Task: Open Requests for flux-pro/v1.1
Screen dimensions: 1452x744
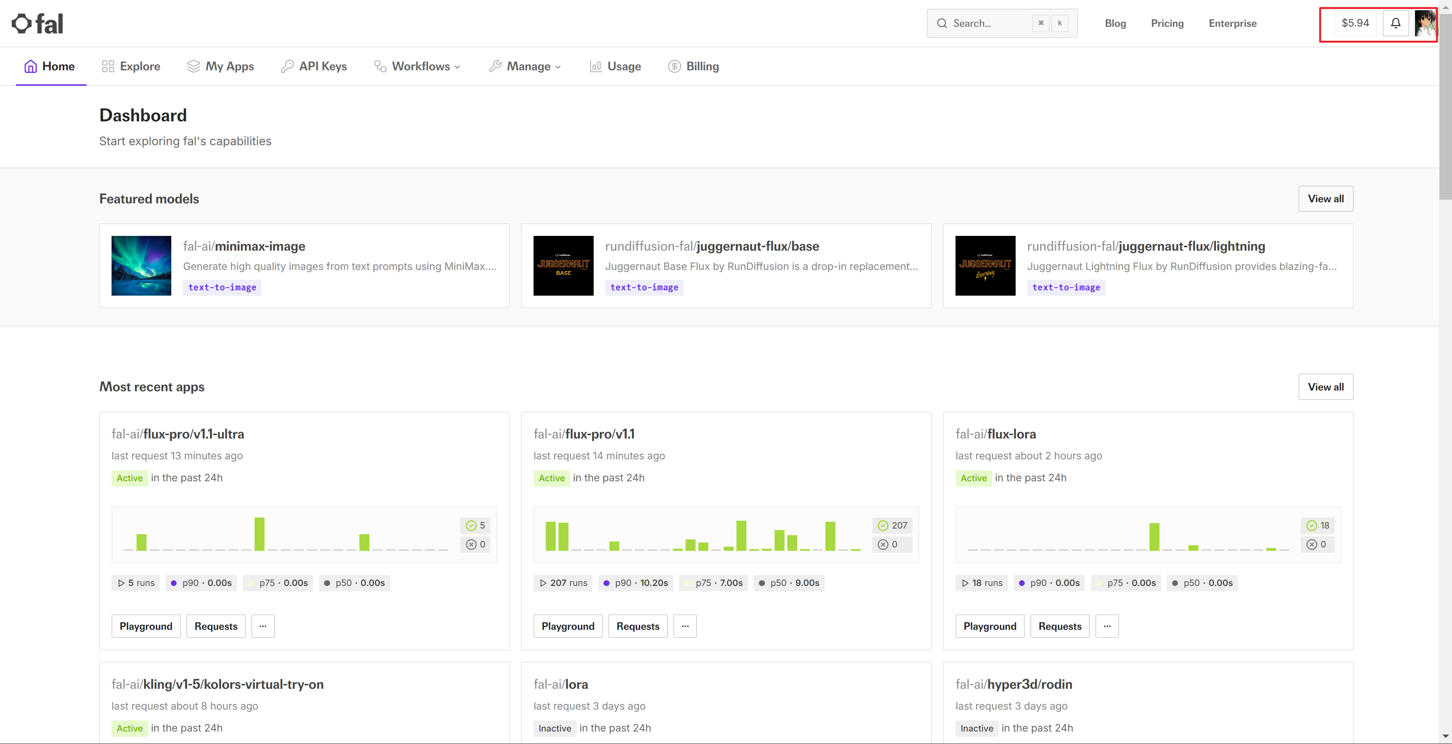Action: [x=638, y=626]
